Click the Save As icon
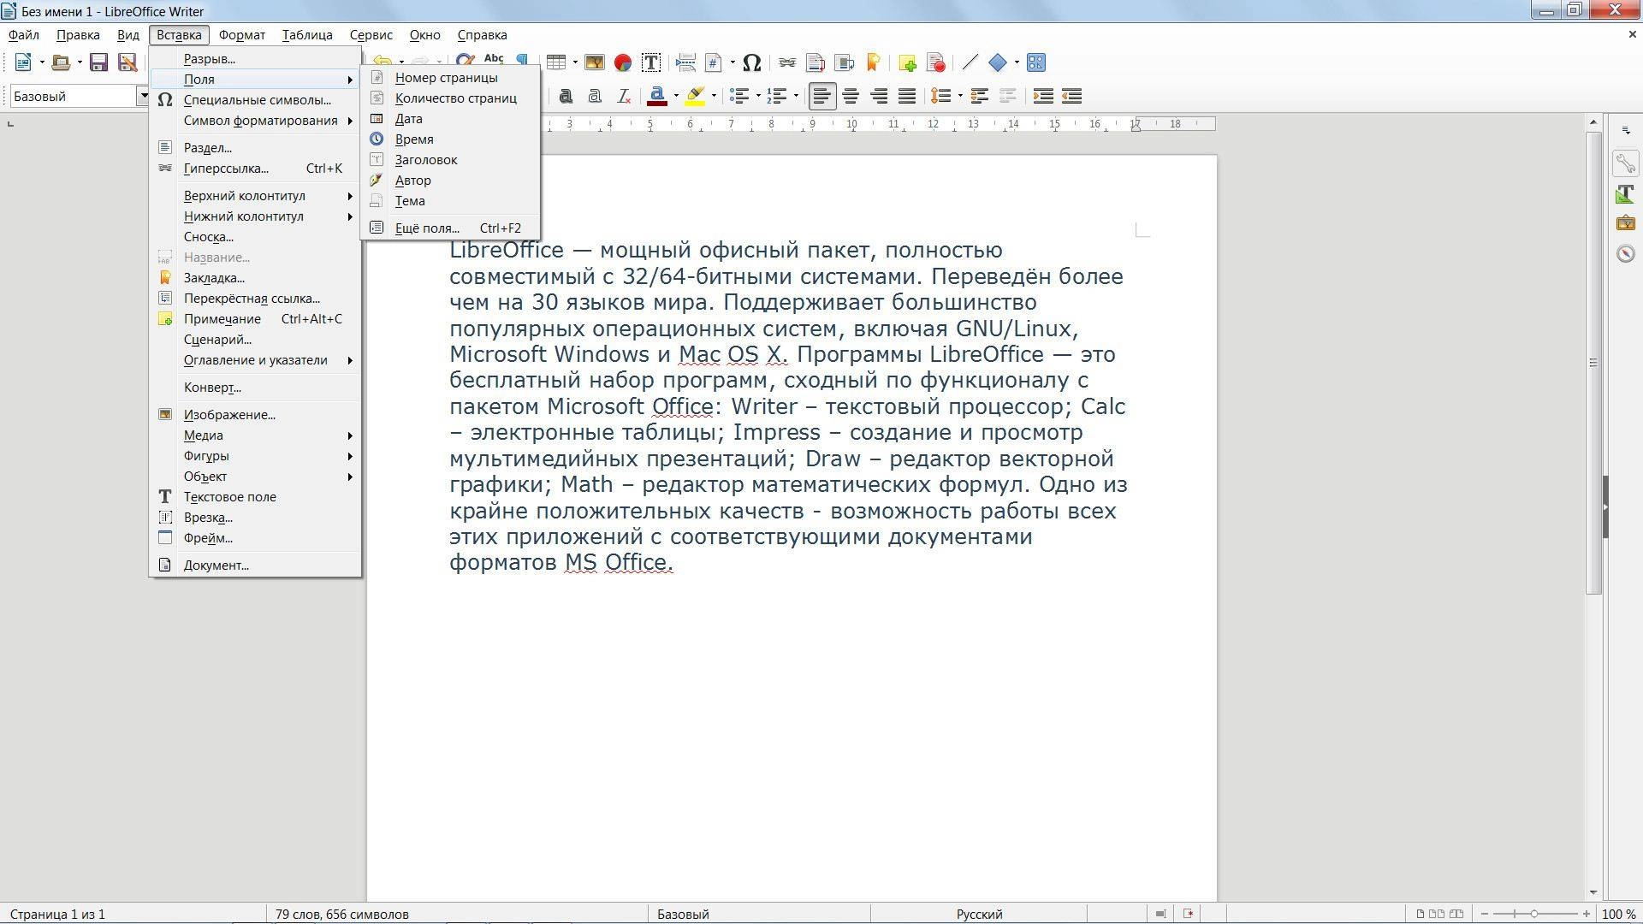1643x924 pixels. pyautogui.click(x=128, y=62)
